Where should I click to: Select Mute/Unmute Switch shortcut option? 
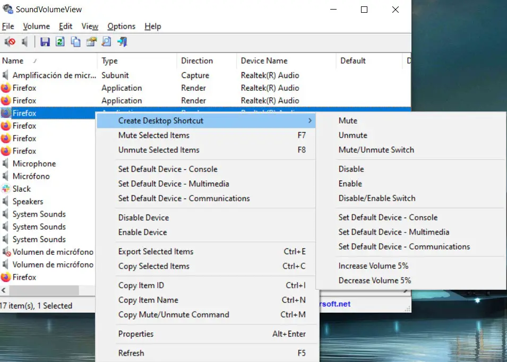[x=411, y=150]
